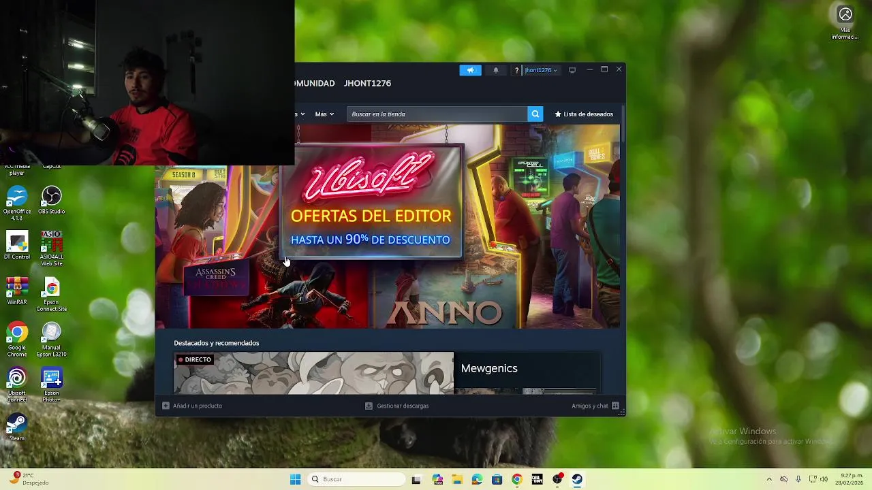The width and height of the screenshot is (872, 490).
Task: Open the Assassin's Creed promo art
Action: pos(216,281)
